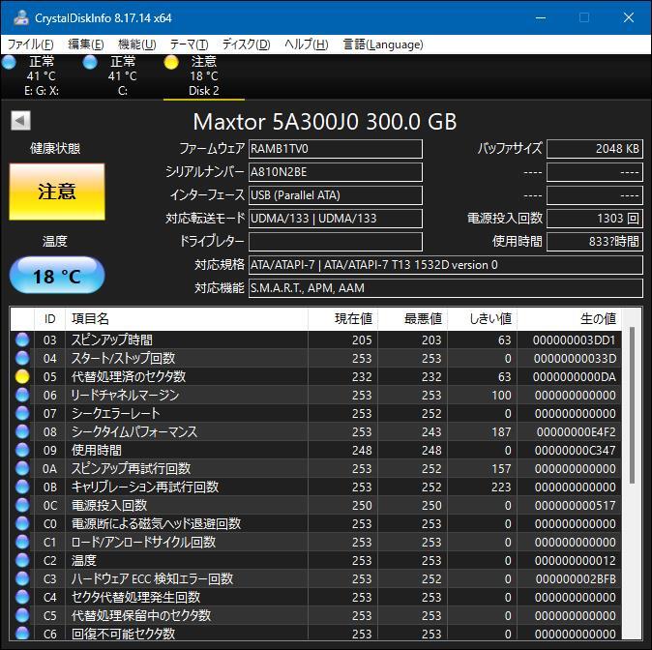
Task: Click raw value 000000003DD1
Action: [x=575, y=340]
